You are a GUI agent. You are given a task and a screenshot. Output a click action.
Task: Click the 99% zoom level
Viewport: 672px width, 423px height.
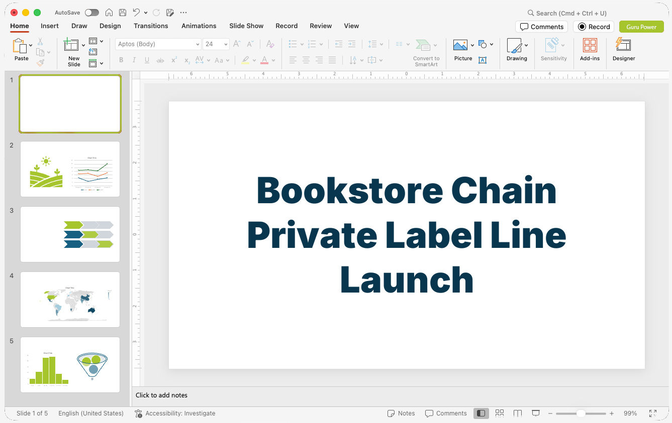tap(630, 413)
